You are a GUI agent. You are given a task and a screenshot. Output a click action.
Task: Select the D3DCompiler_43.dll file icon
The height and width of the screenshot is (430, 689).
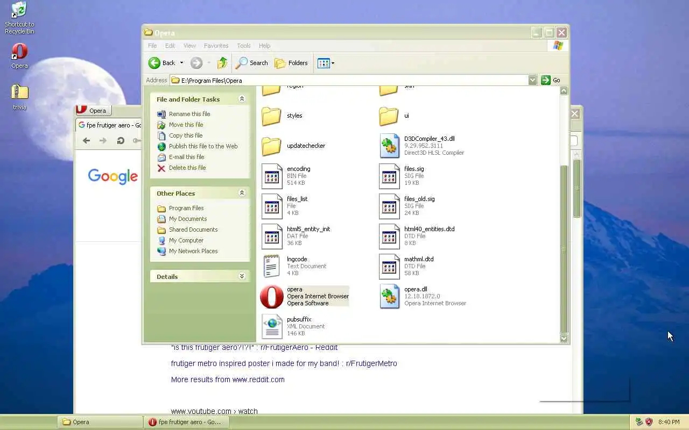click(389, 146)
